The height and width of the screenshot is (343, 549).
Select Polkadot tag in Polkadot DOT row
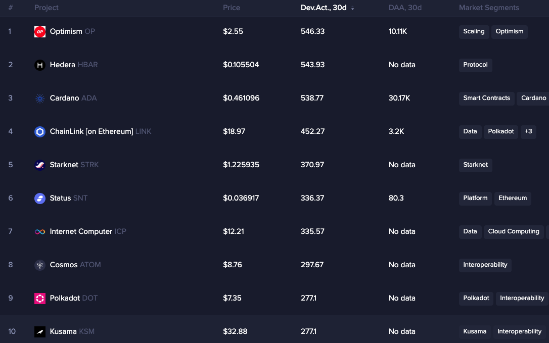tap(476, 298)
